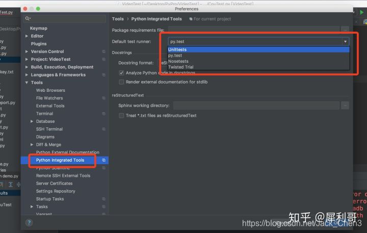
Task: Open Settings Repository page
Action: (56, 191)
